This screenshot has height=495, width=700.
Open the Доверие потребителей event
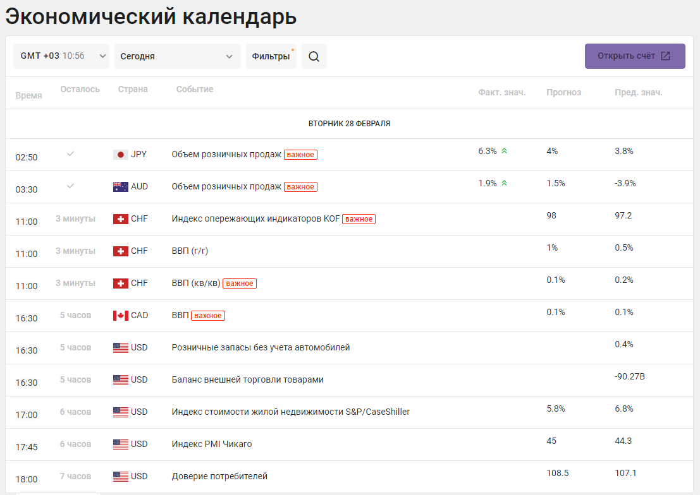pyautogui.click(x=219, y=476)
